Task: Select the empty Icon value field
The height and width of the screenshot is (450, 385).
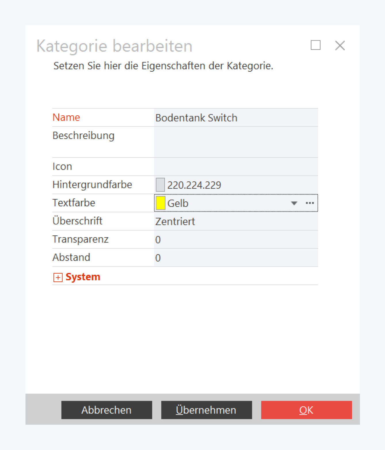Action: 236,167
